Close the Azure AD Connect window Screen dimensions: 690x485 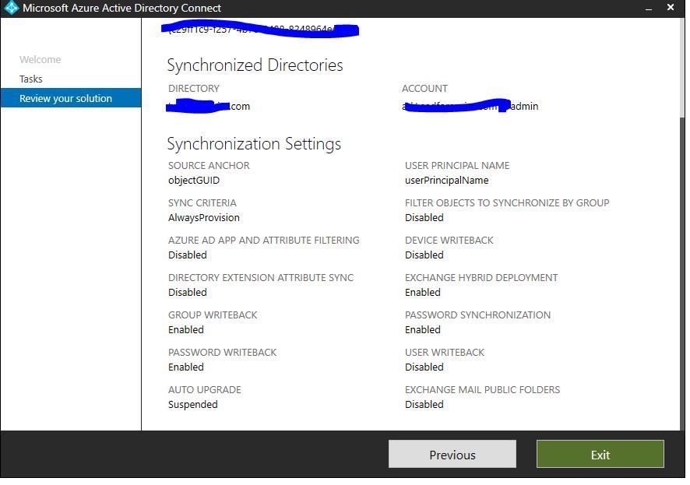click(671, 7)
